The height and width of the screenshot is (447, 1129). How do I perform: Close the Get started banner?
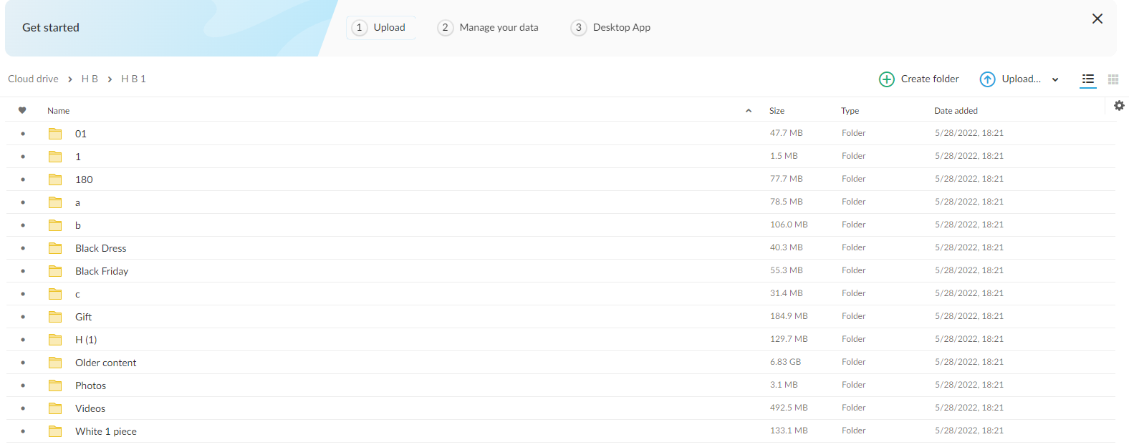coord(1097,19)
